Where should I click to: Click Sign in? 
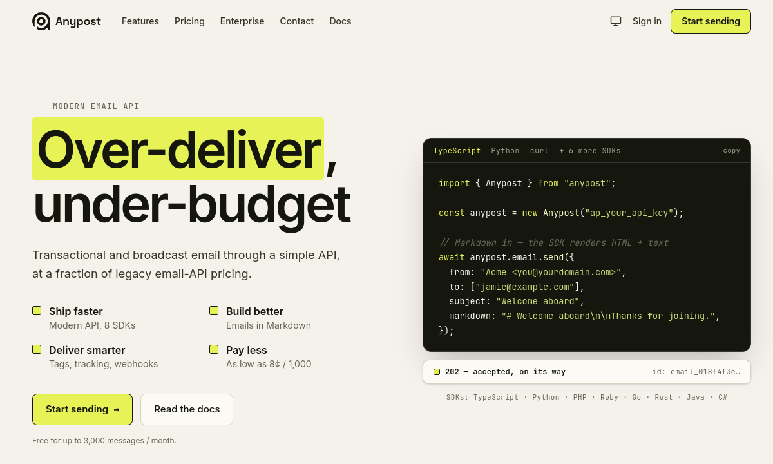coord(647,21)
